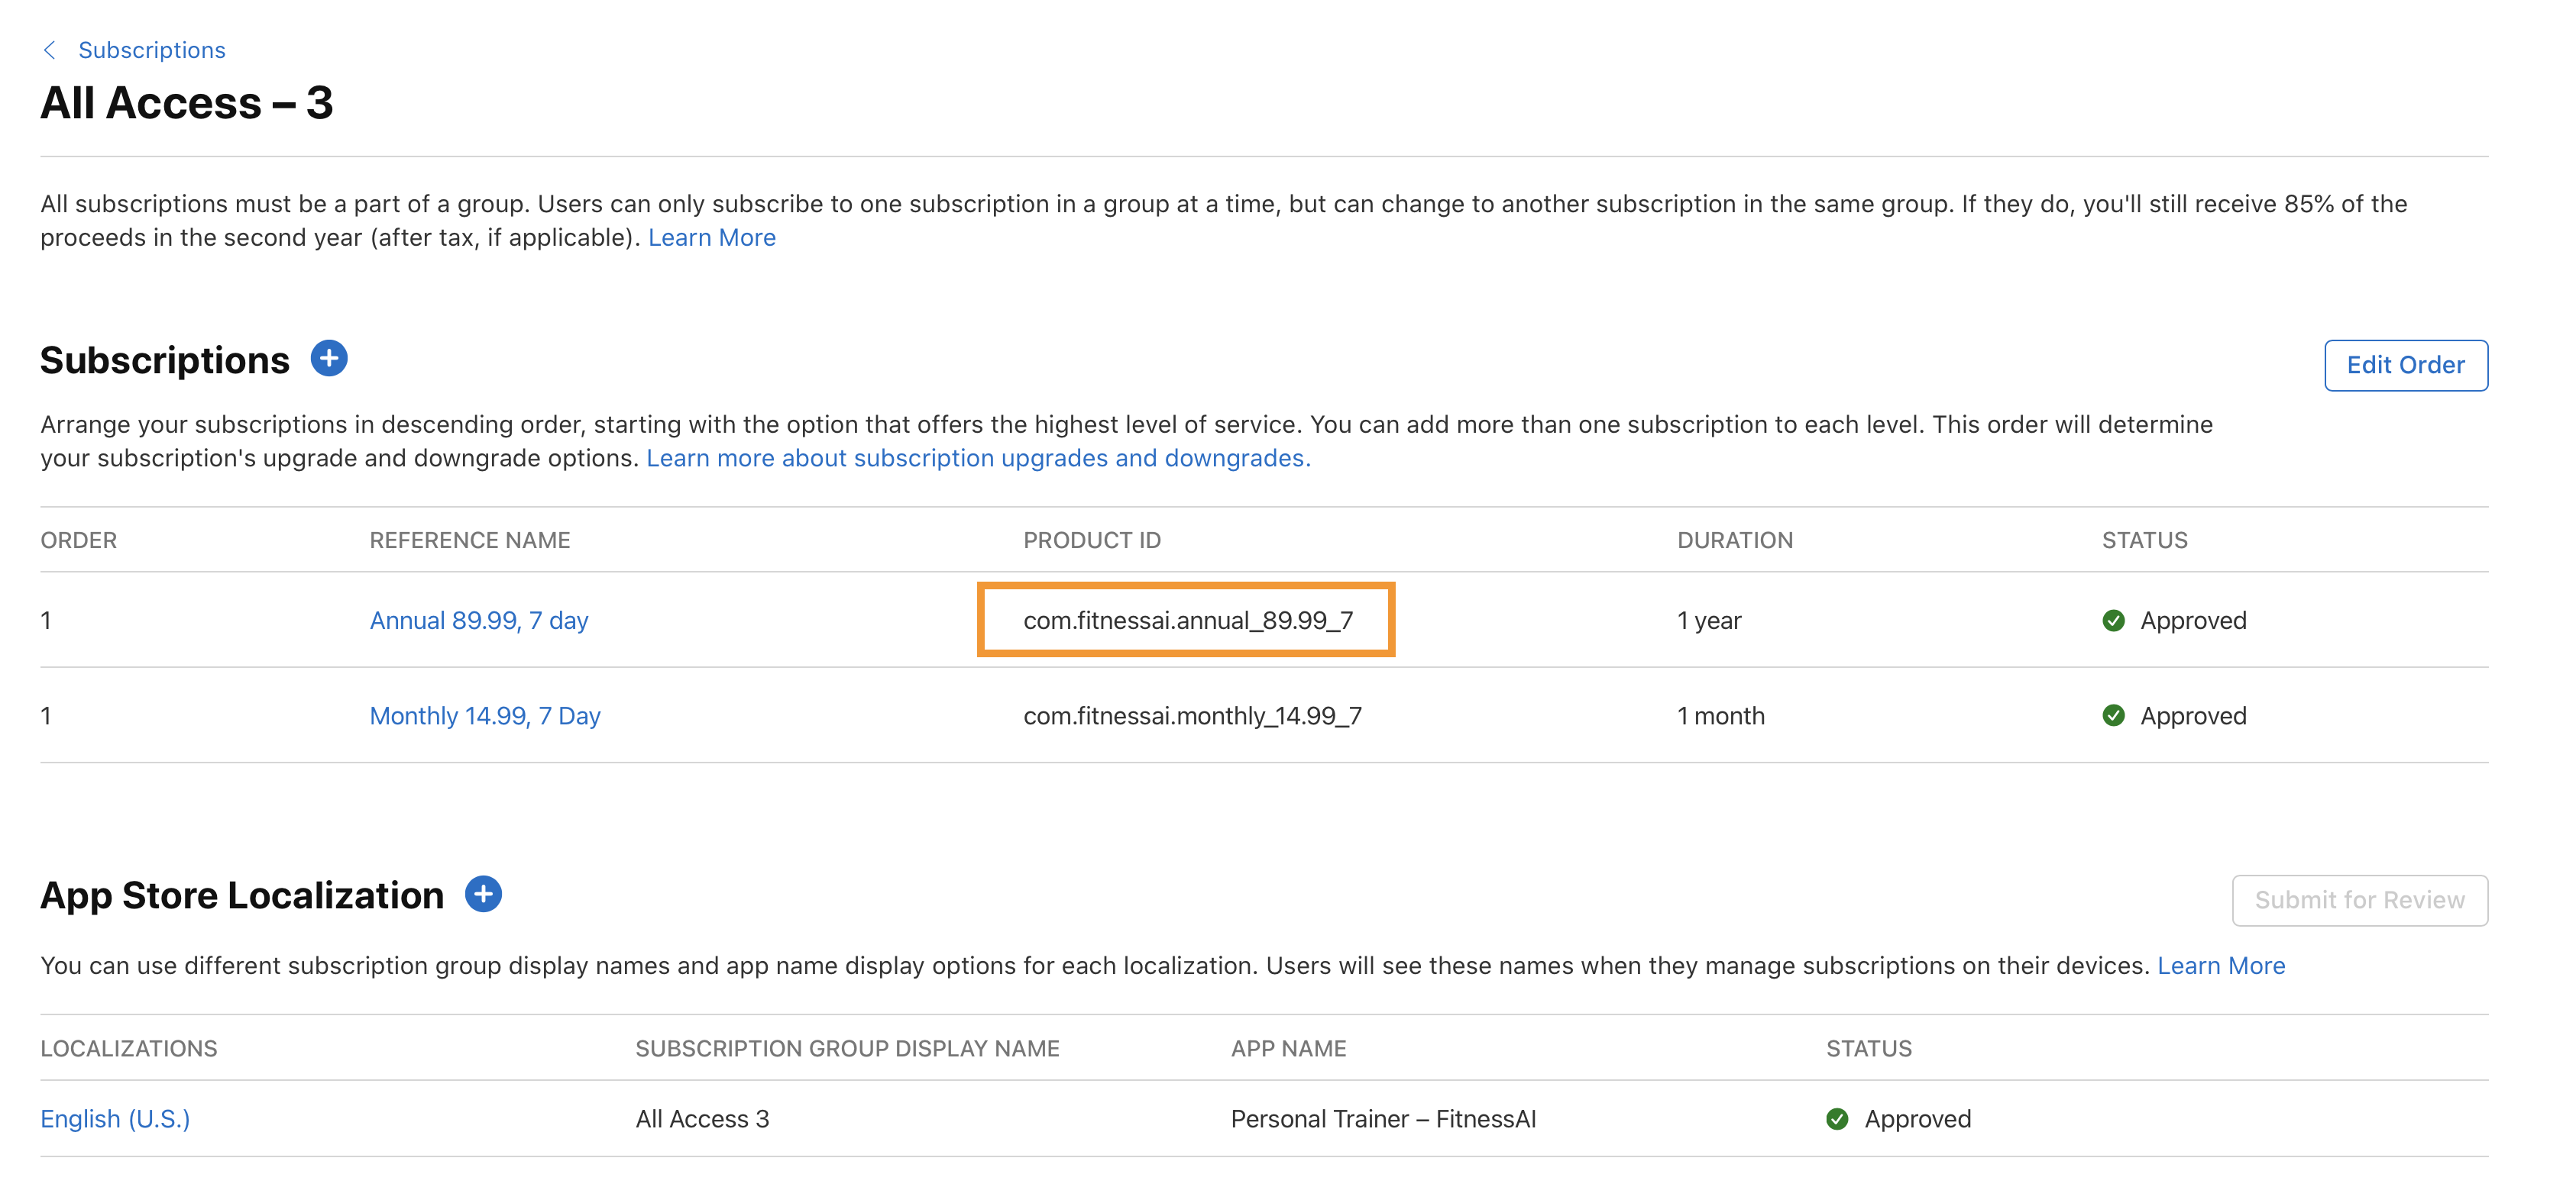Image resolution: width=2576 pixels, height=1203 pixels.
Task: Open Learn More link about subscription groups
Action: [x=711, y=238]
